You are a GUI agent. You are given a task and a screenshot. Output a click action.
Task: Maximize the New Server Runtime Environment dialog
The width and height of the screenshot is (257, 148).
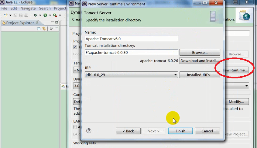(x=205, y=3)
